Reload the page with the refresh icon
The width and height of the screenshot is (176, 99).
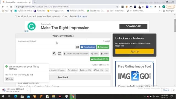point(11,7)
